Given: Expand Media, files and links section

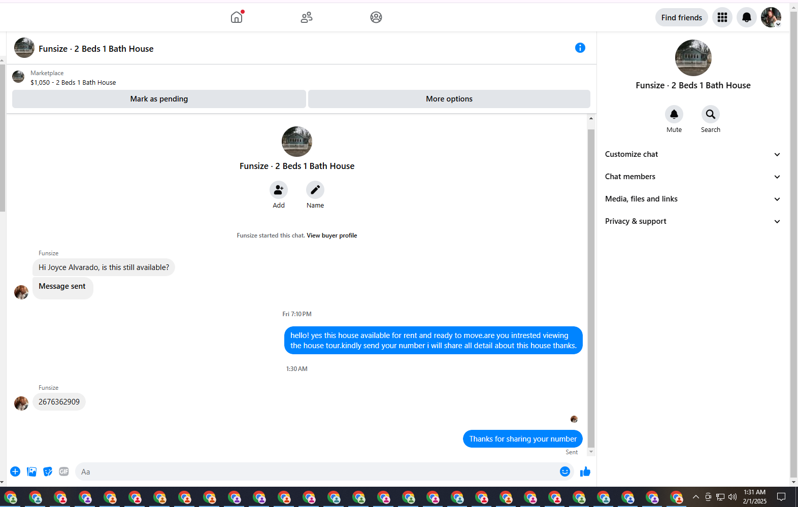Looking at the screenshot, I should click(x=692, y=199).
